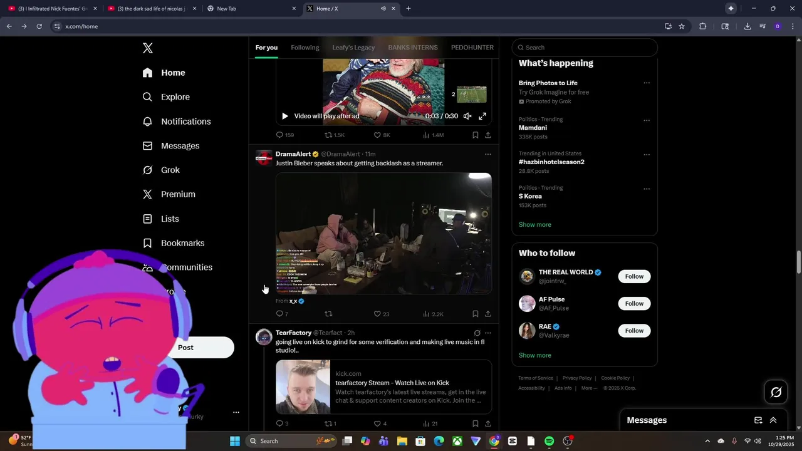Follow RAE account
802x451 pixels.
634,331
